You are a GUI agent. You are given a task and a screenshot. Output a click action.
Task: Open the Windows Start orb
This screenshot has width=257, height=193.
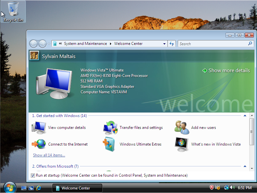[x=10, y=188]
